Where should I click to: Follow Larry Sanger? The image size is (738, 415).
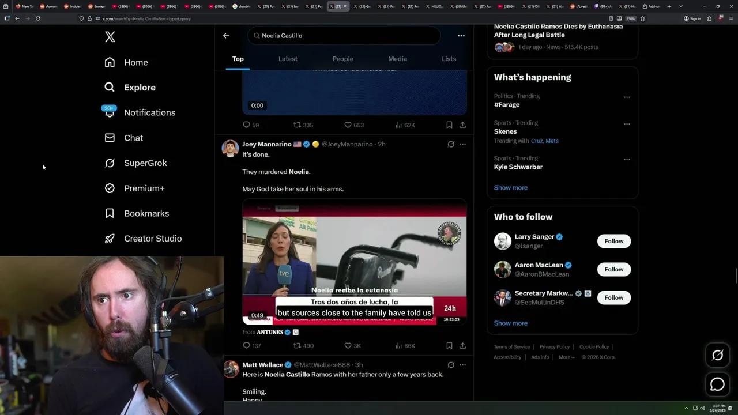coord(614,241)
